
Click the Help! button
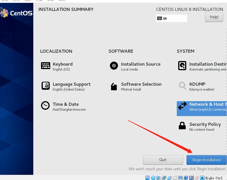(214, 17)
